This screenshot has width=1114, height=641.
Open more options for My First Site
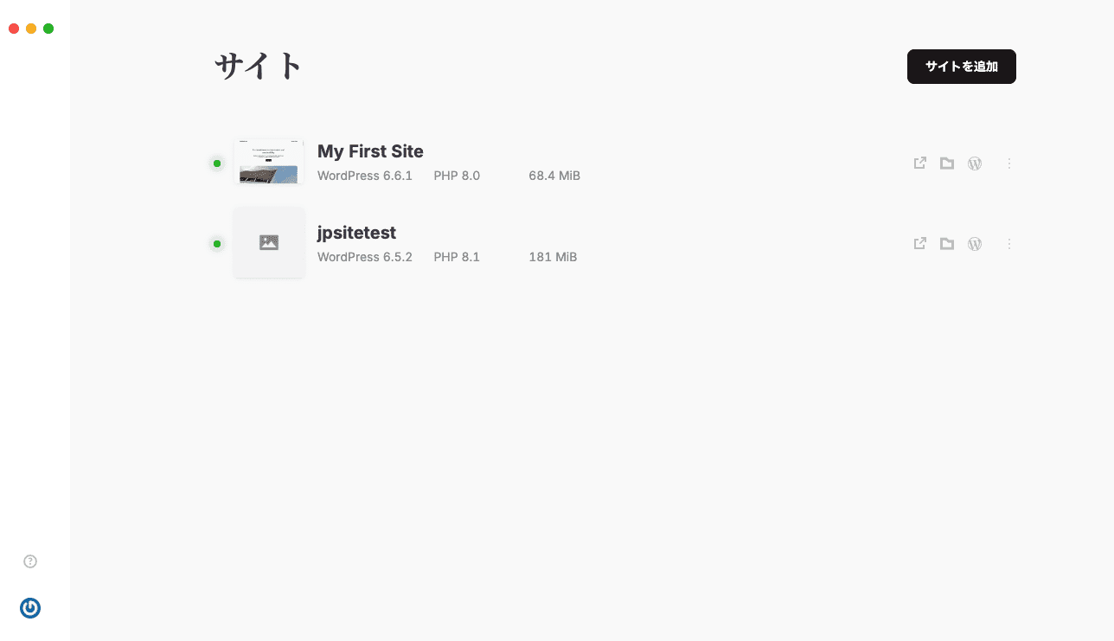(1009, 163)
